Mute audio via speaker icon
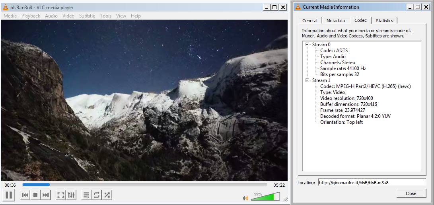The height and width of the screenshot is (205, 434). point(245,198)
